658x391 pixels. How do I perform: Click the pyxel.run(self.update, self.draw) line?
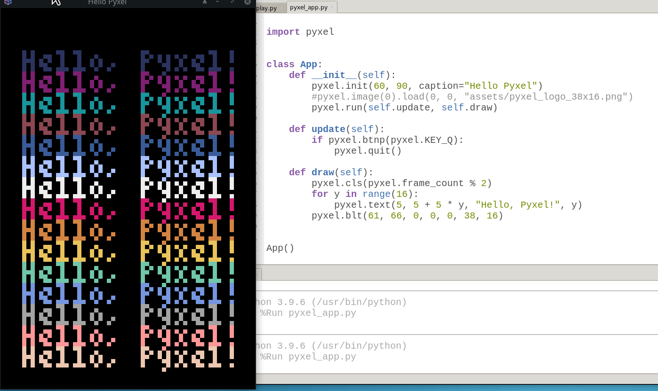click(405, 108)
